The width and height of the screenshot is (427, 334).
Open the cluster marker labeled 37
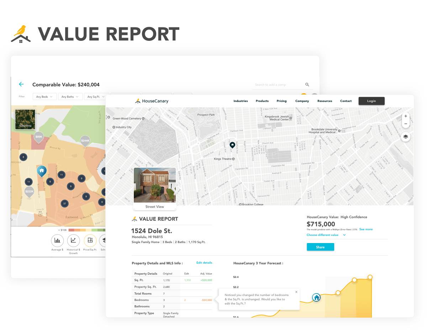tap(64, 204)
